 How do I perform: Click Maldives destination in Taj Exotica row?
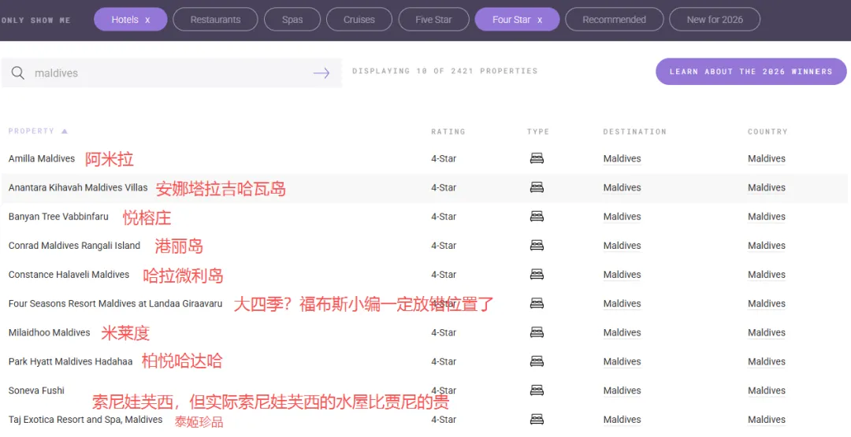622,420
